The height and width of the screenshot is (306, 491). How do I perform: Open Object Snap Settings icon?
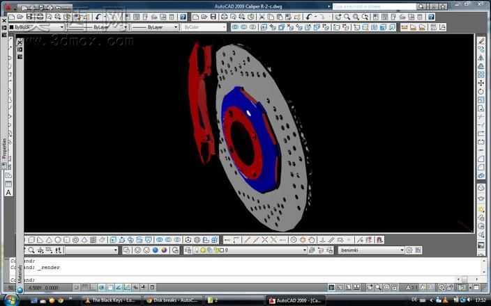379,240
